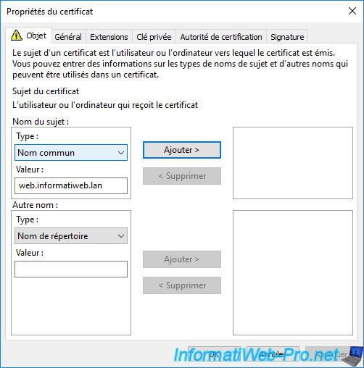The height and width of the screenshot is (368, 364).
Task: Expand the Nom de répertoire dropdown
Action: [x=71, y=236]
